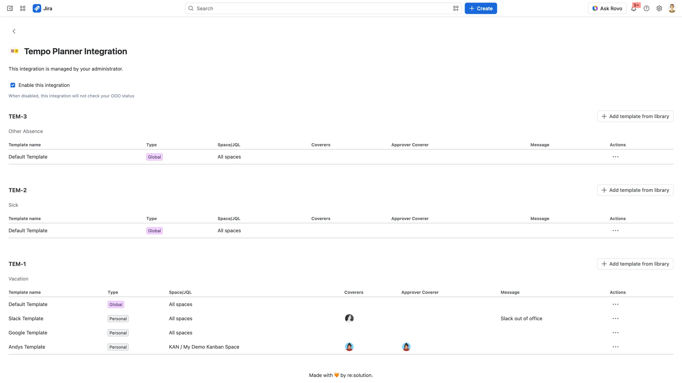Image resolution: width=682 pixels, height=383 pixels.
Task: Open actions menu for Slack Template
Action: 616,318
